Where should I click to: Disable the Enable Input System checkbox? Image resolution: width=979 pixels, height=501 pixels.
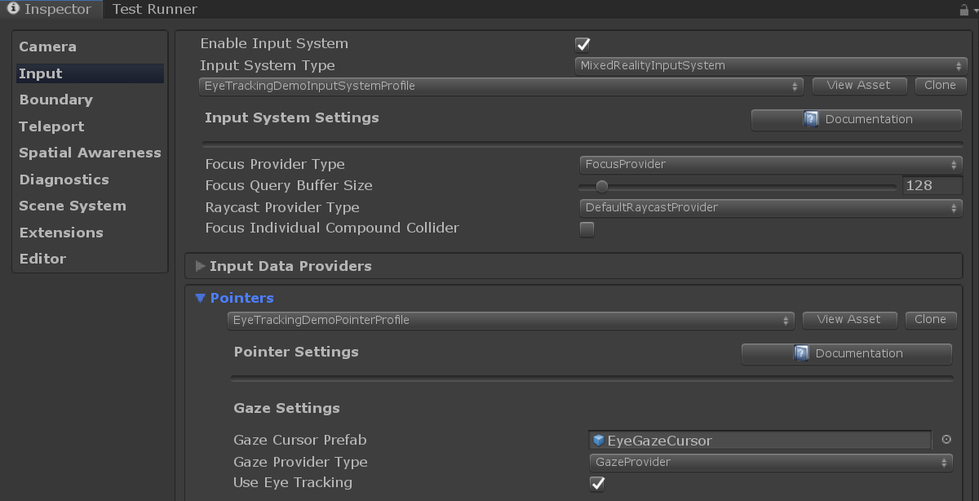click(x=583, y=44)
